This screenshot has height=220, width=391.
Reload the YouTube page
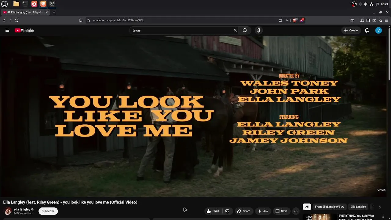point(17,20)
